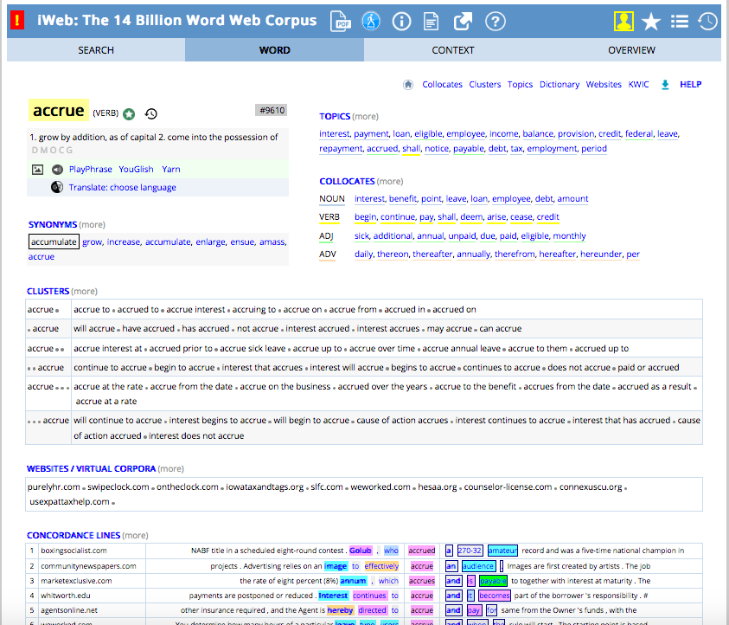Switch to the CONTEXT tab

(453, 50)
